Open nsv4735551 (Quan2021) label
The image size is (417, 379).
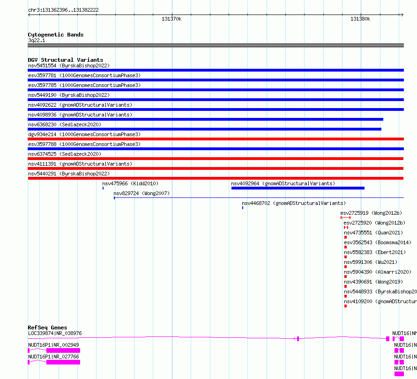point(373,233)
